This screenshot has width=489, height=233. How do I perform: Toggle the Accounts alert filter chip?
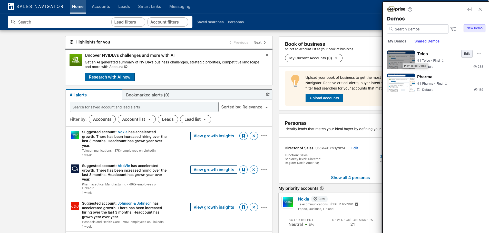[102, 119]
